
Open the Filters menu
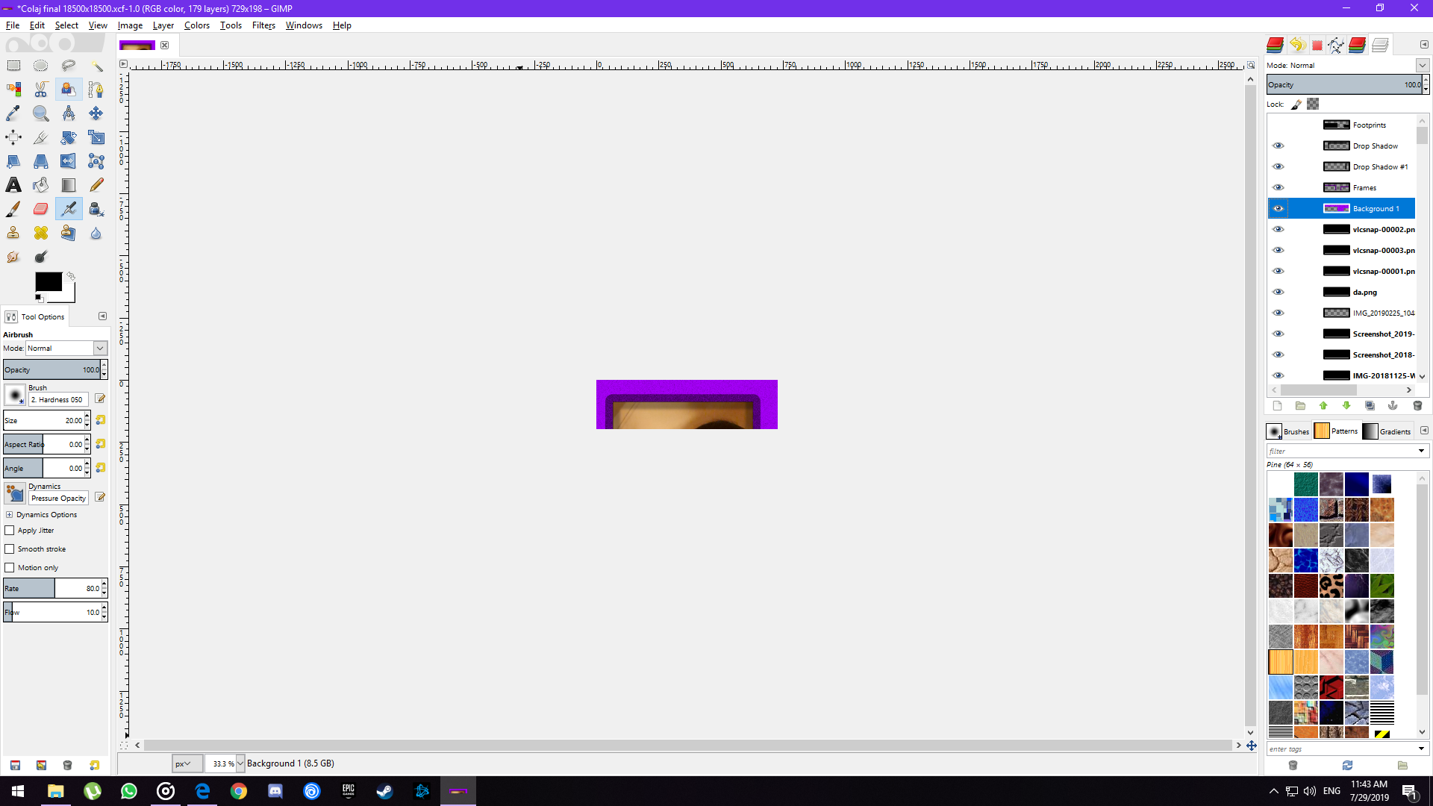(263, 25)
